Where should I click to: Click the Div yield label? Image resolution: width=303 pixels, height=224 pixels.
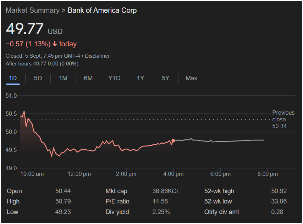pos(117,212)
